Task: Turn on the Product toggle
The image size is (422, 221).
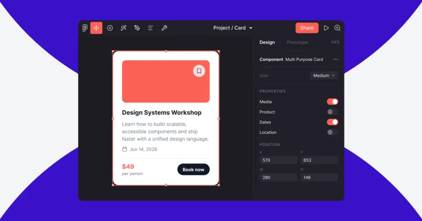Action: click(332, 112)
